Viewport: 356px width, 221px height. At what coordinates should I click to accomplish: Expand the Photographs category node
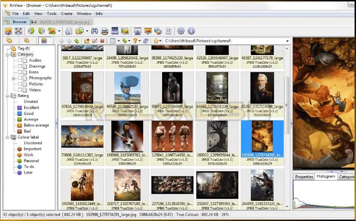click(x=14, y=78)
